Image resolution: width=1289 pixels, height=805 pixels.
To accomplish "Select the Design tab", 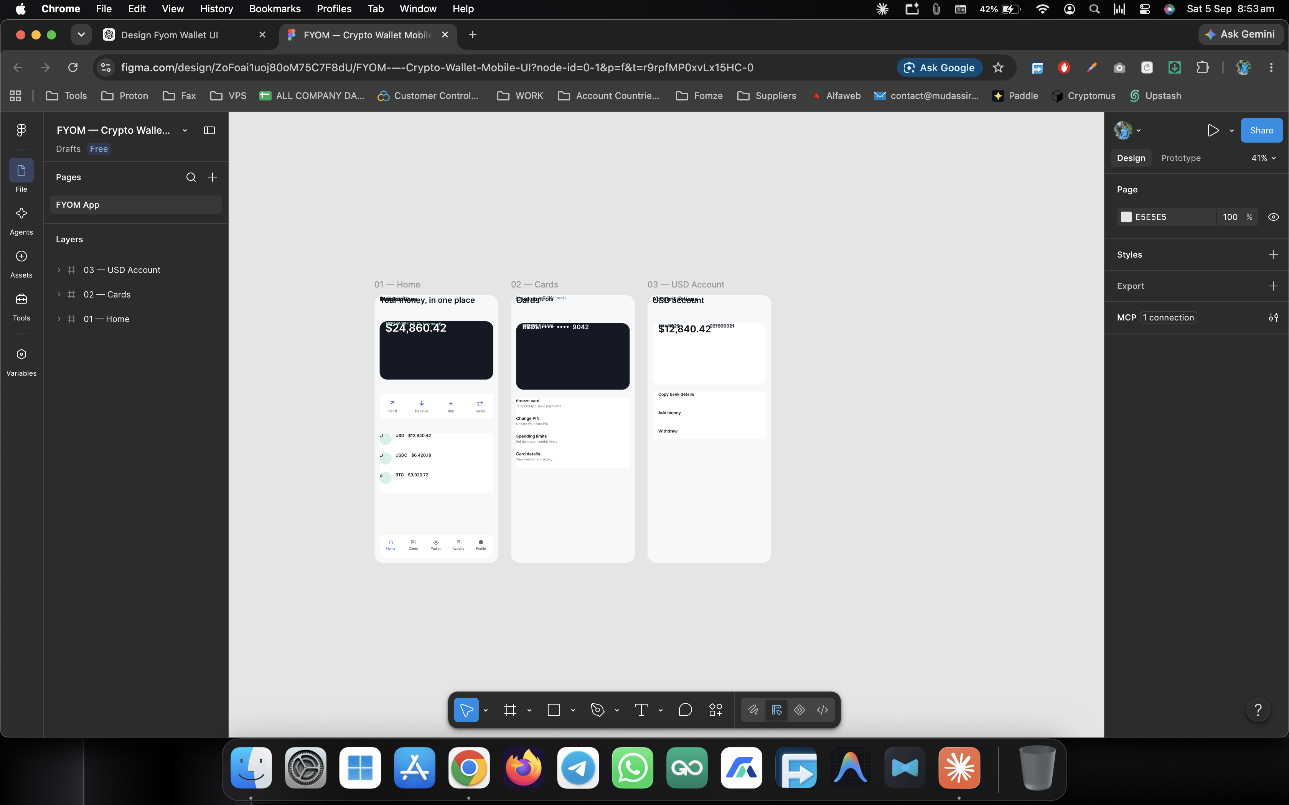I will click(1131, 158).
